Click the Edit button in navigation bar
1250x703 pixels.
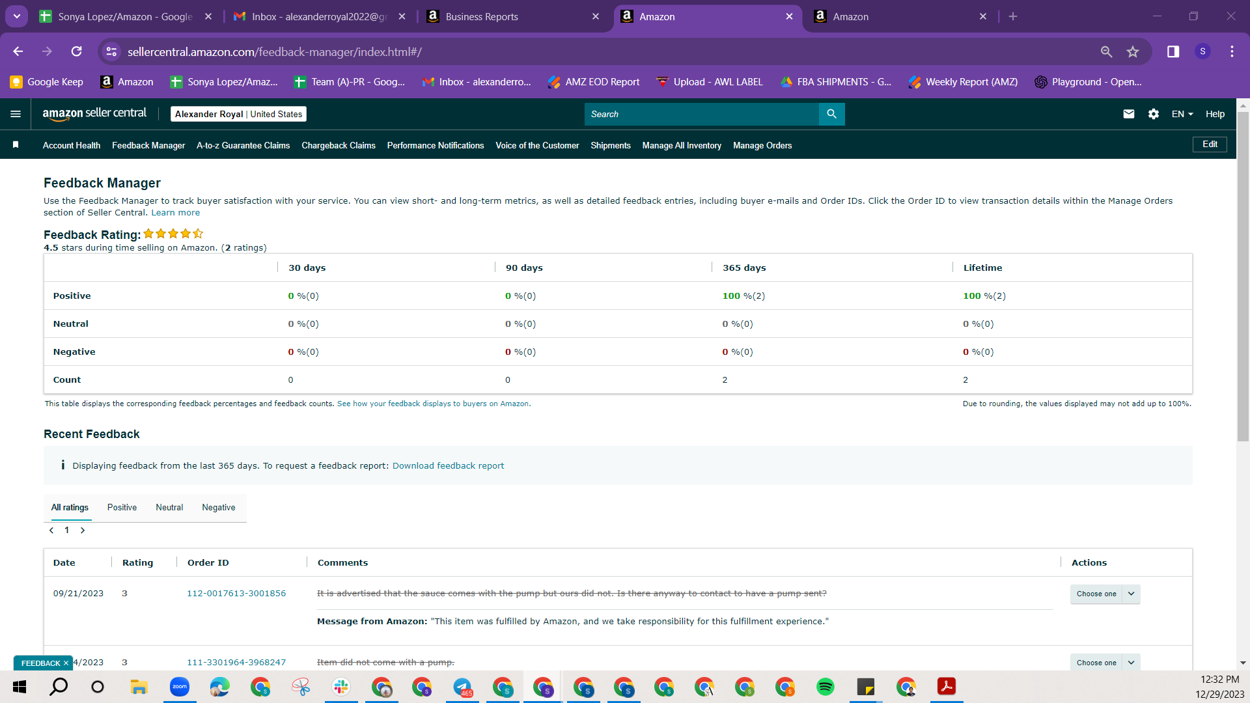pos(1210,145)
